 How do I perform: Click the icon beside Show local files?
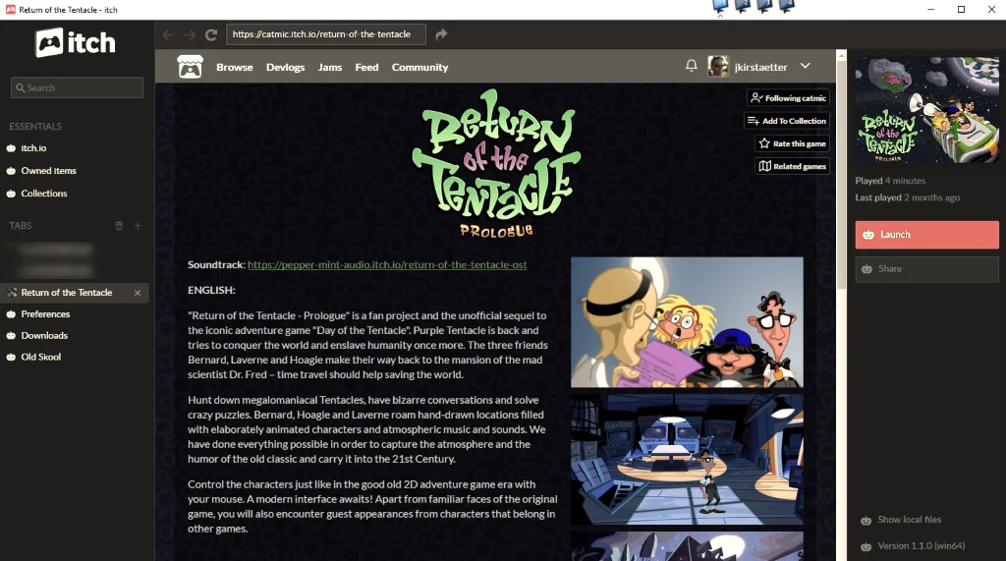coord(866,521)
